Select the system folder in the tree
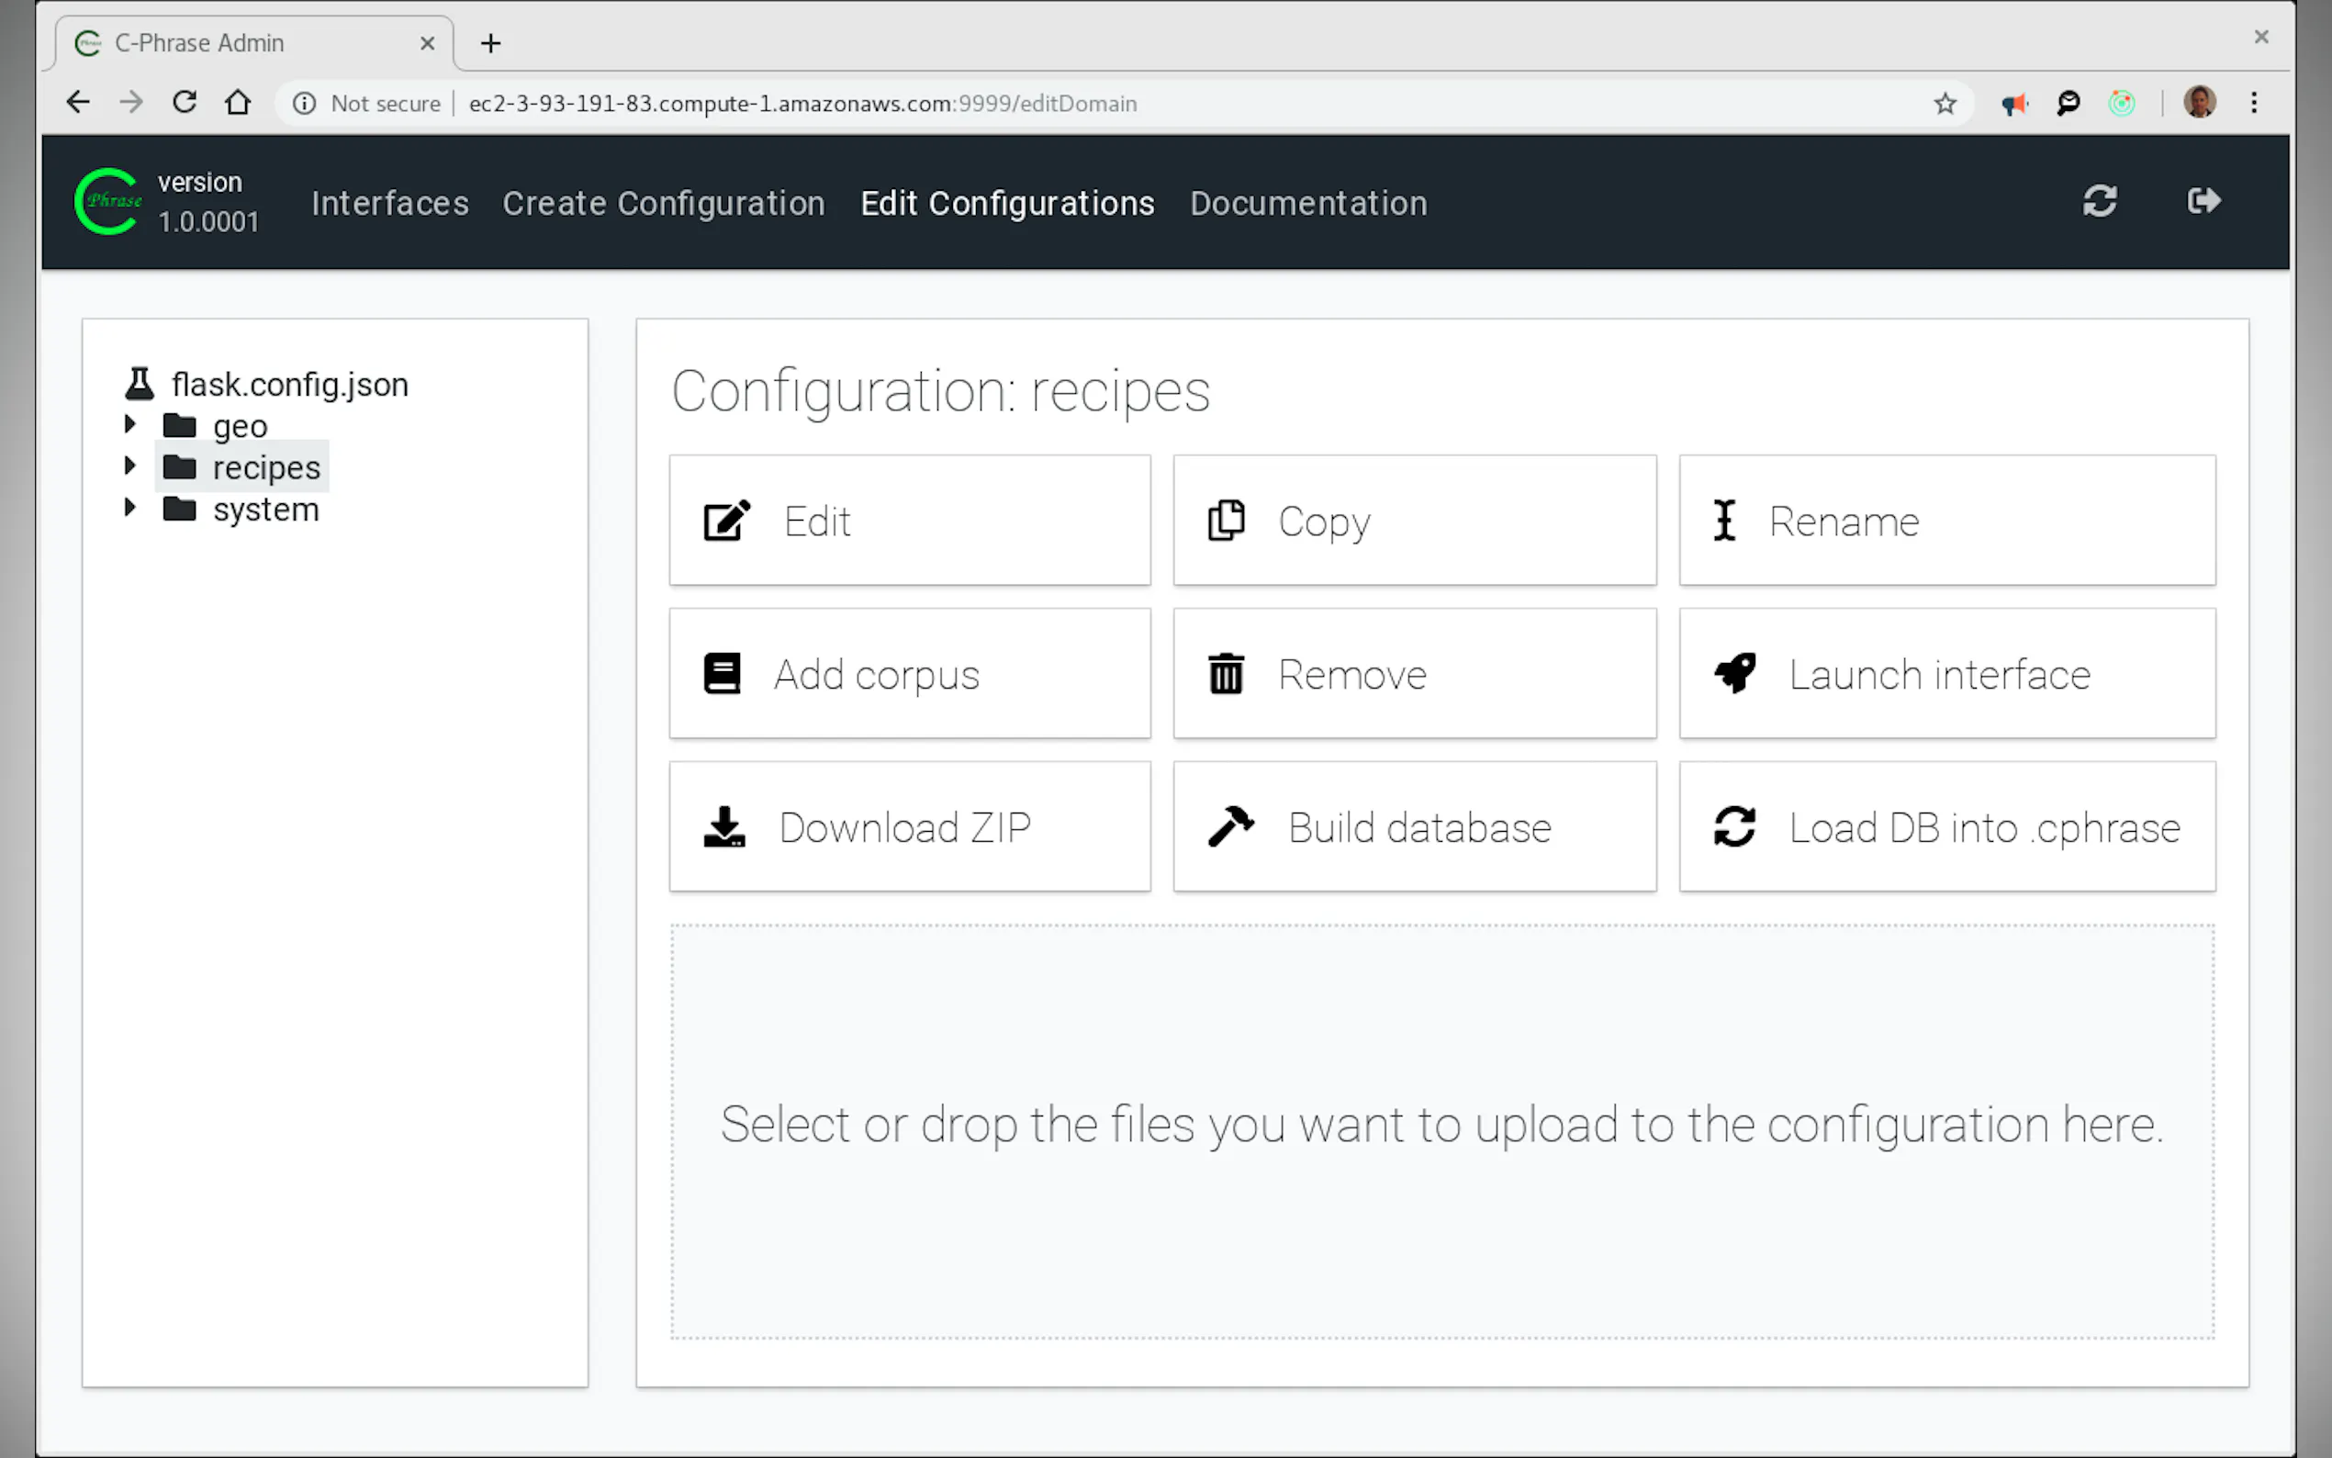Image resolution: width=2332 pixels, height=1458 pixels. coord(265,510)
